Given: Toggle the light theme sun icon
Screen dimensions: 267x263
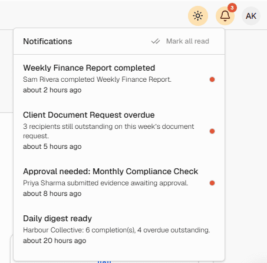Looking at the screenshot, I should [x=198, y=16].
